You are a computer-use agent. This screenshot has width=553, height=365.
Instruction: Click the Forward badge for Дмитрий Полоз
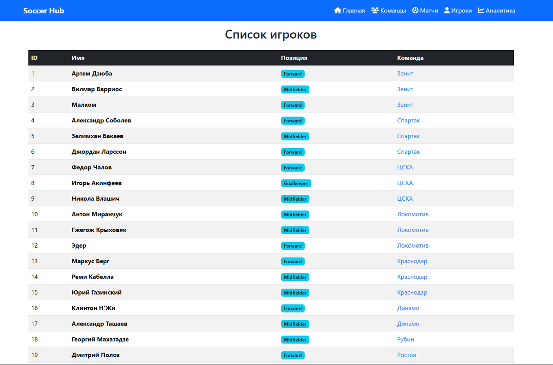[x=293, y=355]
